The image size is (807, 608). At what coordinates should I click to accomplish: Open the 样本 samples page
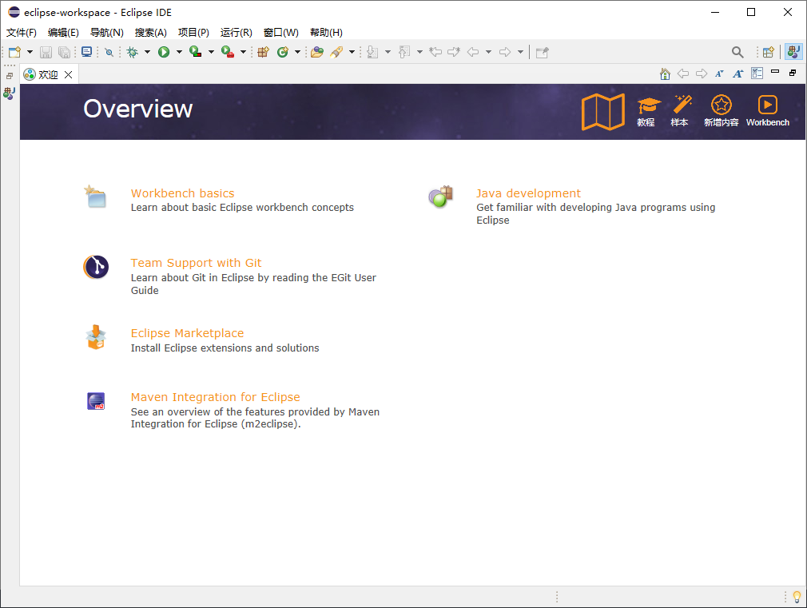[681, 111]
